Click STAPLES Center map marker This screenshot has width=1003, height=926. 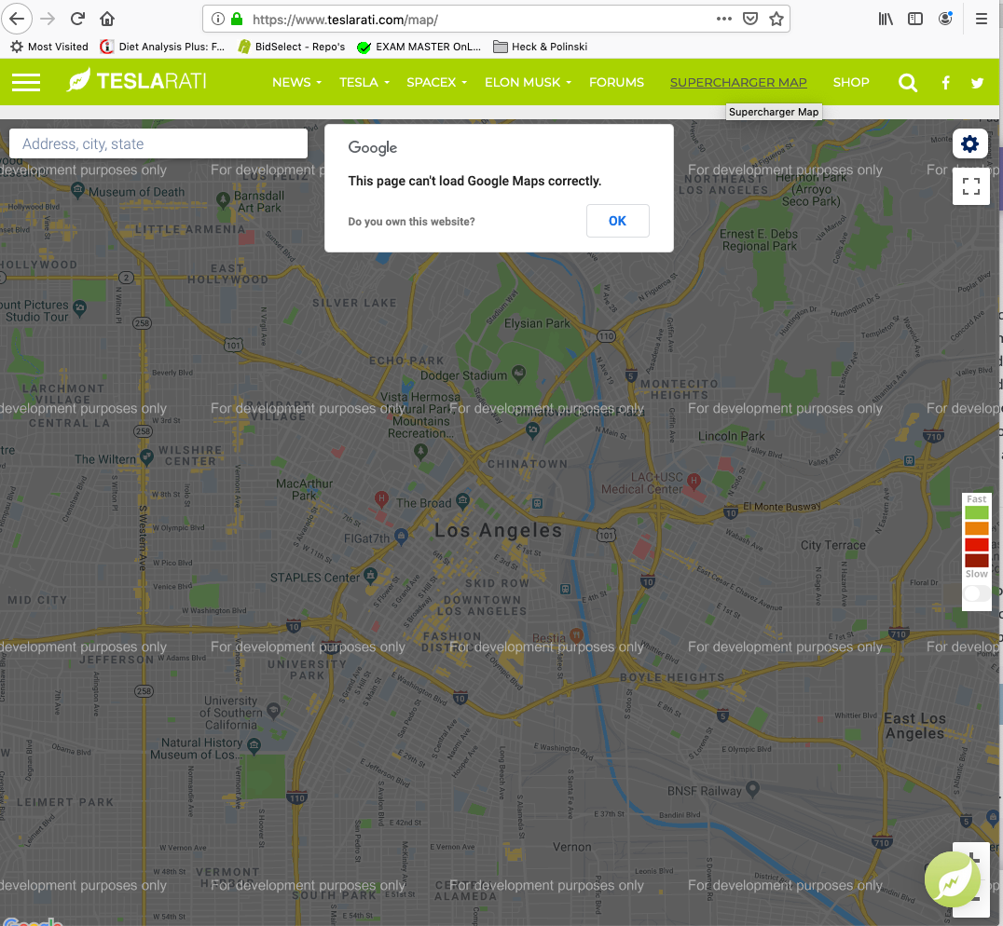pyautogui.click(x=370, y=575)
